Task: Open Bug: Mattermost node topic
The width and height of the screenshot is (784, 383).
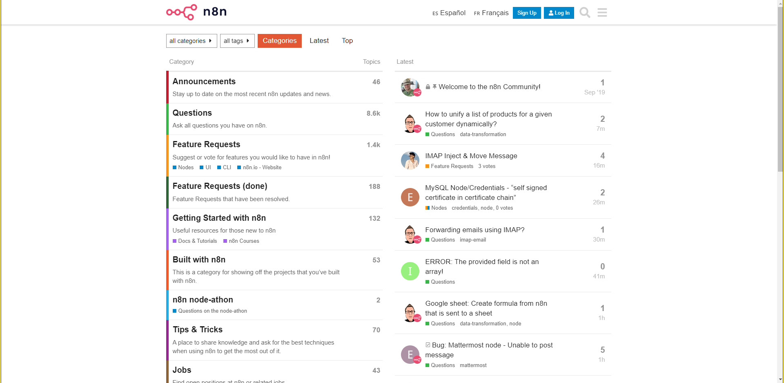Action: [x=489, y=350]
